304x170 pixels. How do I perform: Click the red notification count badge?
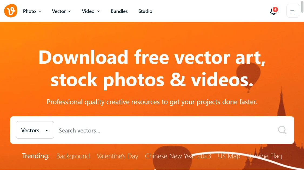275,9
